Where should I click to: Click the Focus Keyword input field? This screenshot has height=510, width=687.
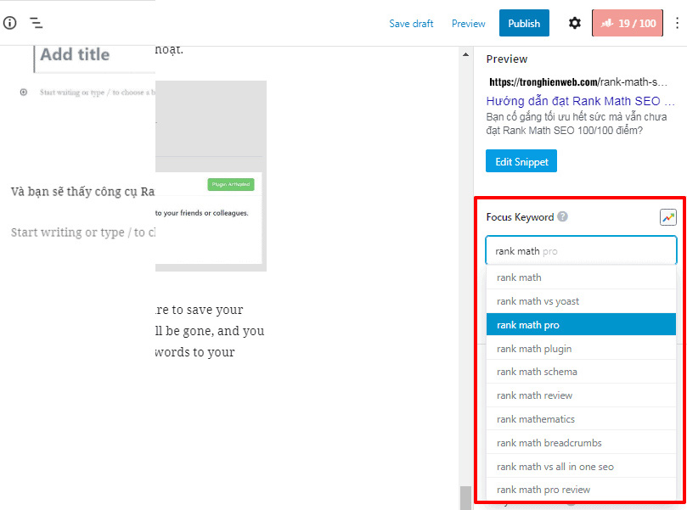coord(581,251)
